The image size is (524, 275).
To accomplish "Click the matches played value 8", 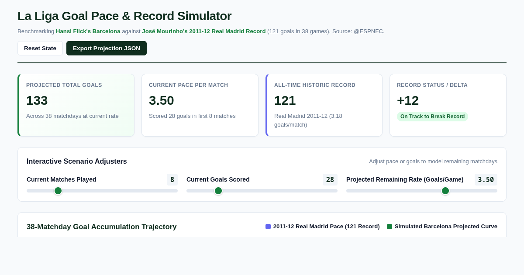I will pos(172,179).
